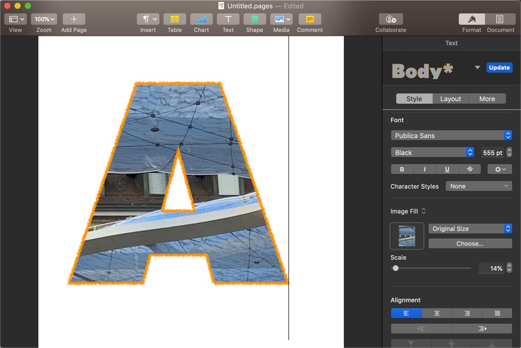Screen dimensions: 521x348
Task: Click the Update style button
Action: point(499,67)
